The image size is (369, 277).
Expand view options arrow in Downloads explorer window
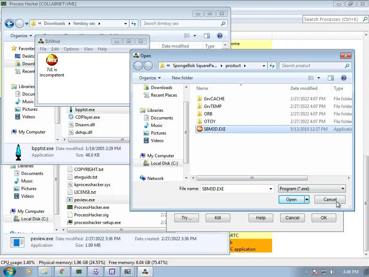click(x=195, y=36)
